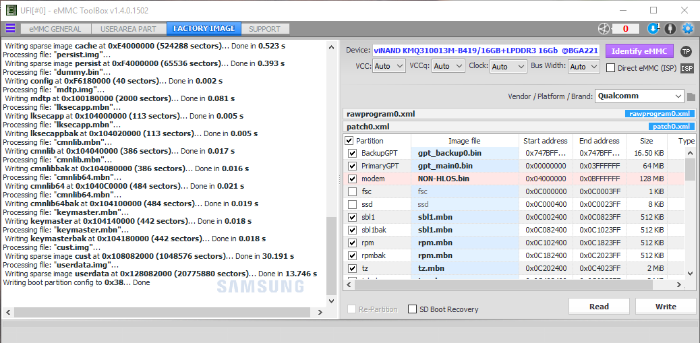Open the blue settings gear
Viewport: 700px width, 343px height.
[x=687, y=28]
